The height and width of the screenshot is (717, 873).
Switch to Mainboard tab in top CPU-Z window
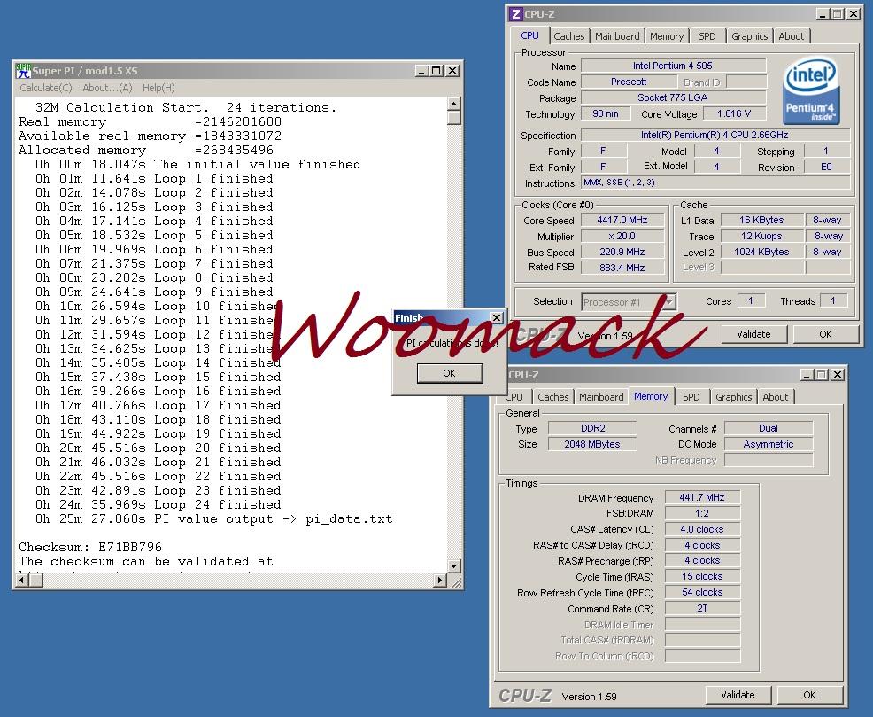(x=617, y=36)
